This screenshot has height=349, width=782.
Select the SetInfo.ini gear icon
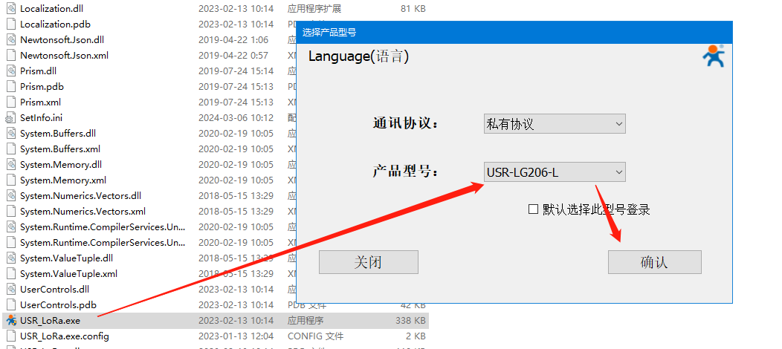point(11,117)
